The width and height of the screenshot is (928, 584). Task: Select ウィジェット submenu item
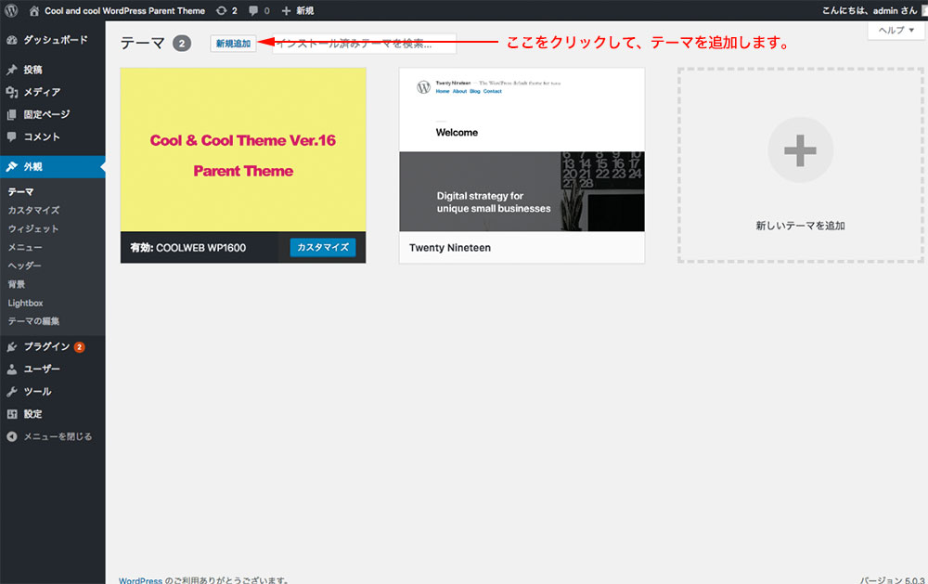pos(33,228)
